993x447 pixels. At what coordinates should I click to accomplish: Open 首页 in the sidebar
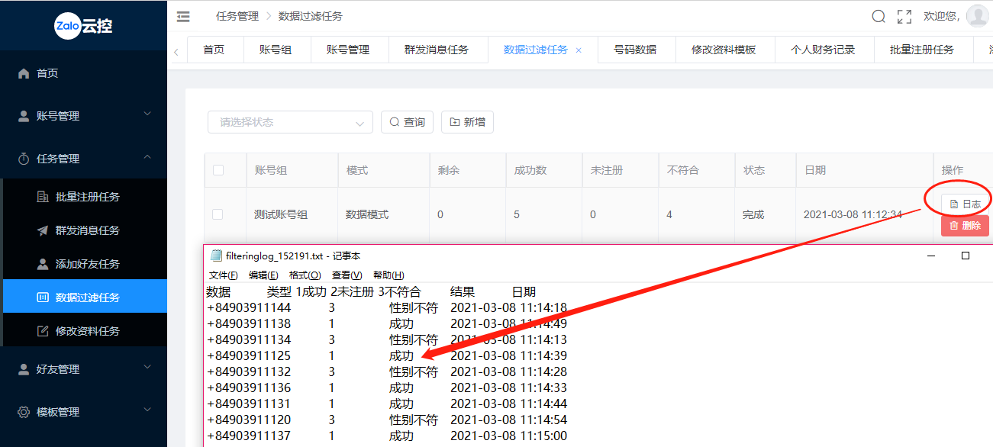[47, 73]
